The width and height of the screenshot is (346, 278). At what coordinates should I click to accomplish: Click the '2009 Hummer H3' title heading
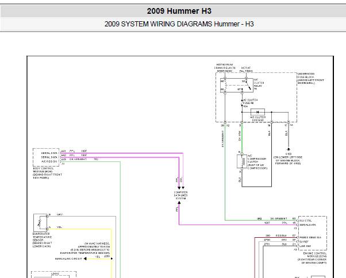179,11
